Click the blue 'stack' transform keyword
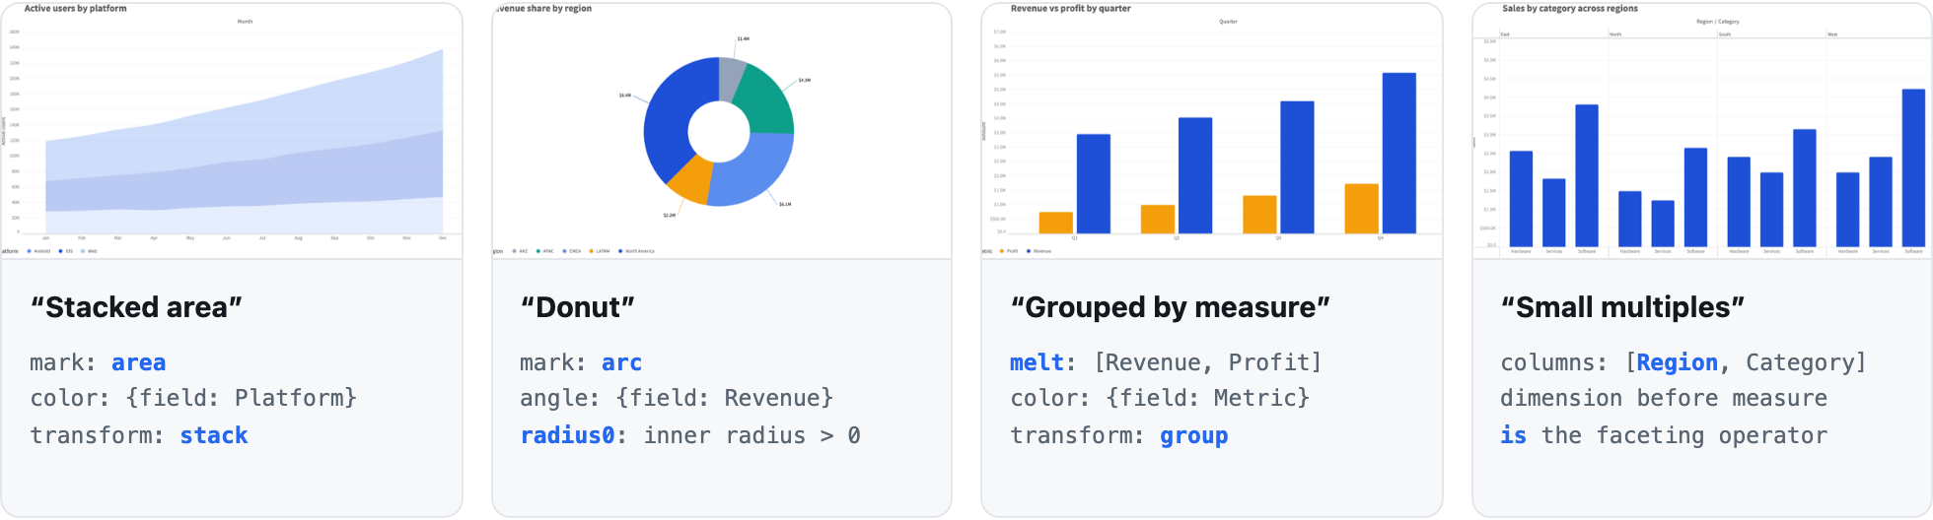The height and width of the screenshot is (520, 1933). 214,435
